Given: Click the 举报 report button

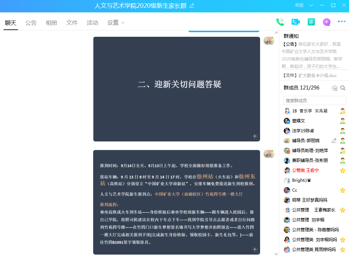Looking at the screenshot, I should 299,5.
